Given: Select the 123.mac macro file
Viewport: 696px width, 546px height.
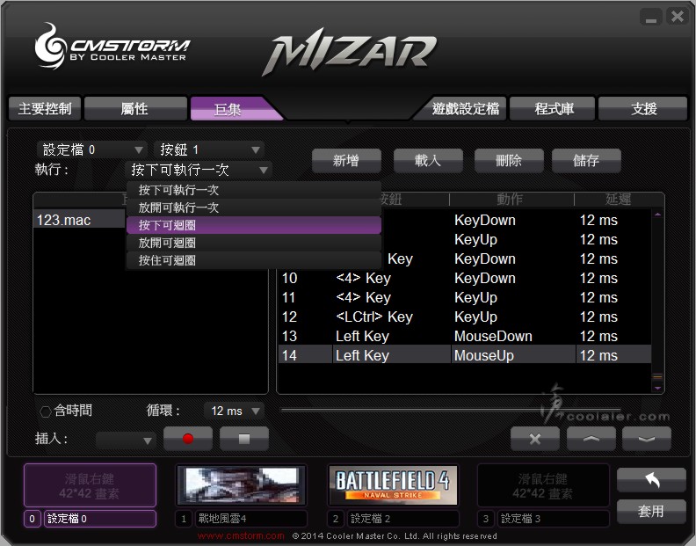Looking at the screenshot, I should (80, 220).
